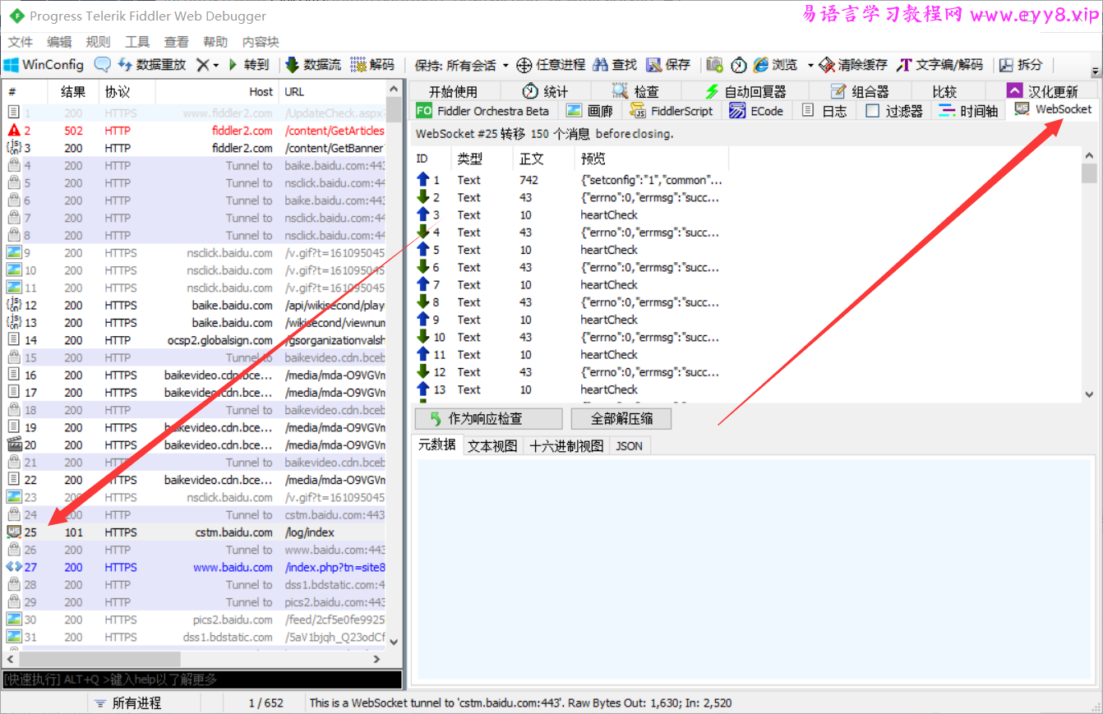Switch to the 过滤器 filters tab

click(x=894, y=111)
